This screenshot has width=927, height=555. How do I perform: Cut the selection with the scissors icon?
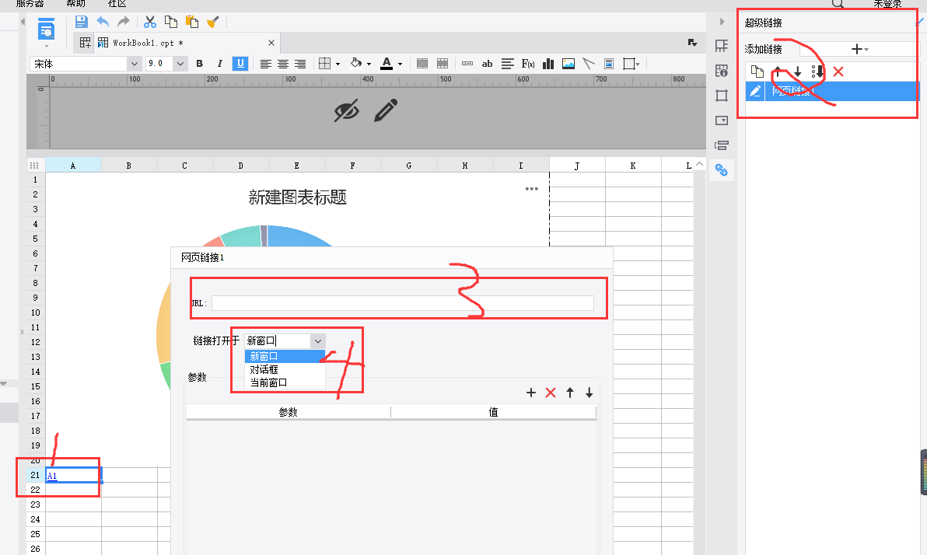pyautogui.click(x=150, y=22)
